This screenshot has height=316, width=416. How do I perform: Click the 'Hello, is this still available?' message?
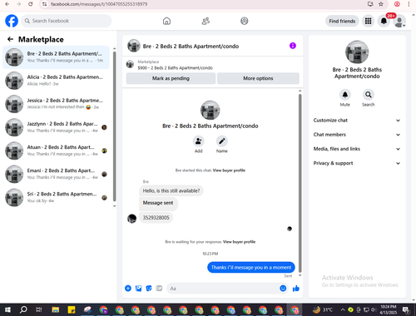[x=171, y=190]
